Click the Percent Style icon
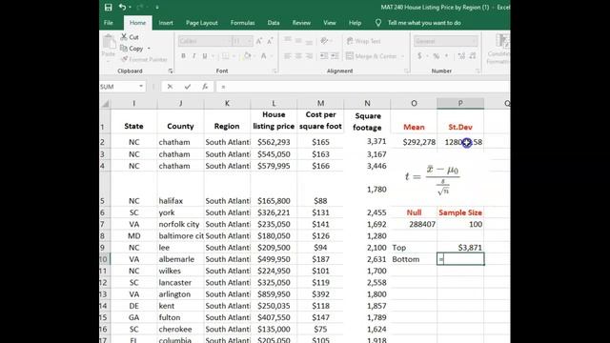 tap(437, 56)
